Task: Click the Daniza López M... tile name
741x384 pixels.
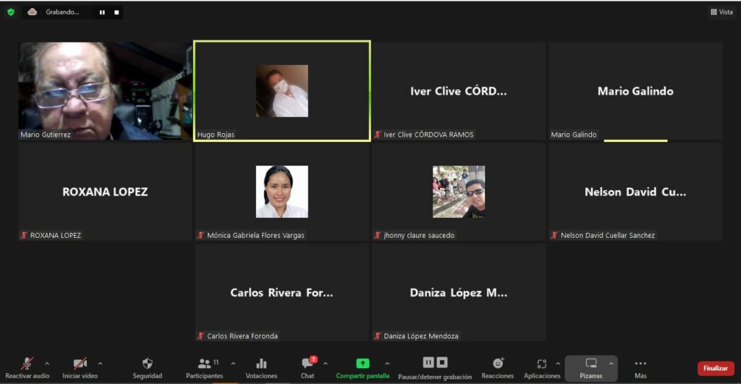Action: 458,293
